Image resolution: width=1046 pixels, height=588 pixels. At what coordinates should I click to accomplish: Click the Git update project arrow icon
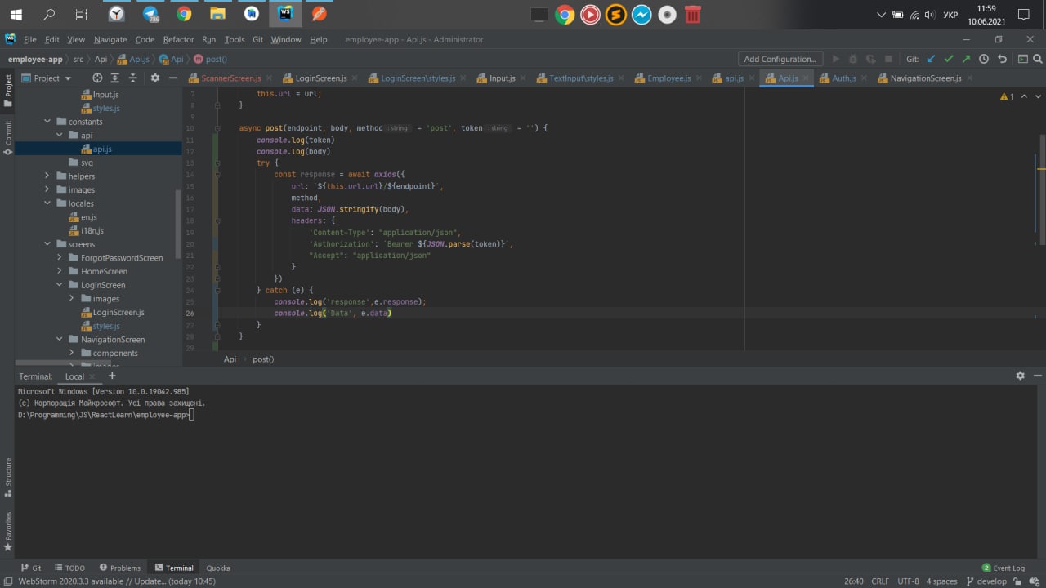[x=931, y=59]
